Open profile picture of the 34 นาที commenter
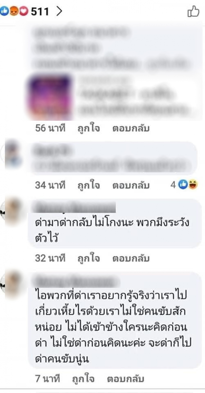 pyautogui.click(x=13, y=153)
